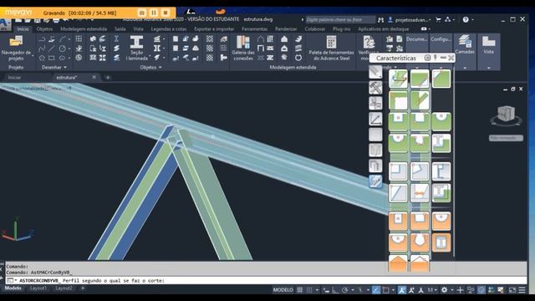Open the Legendas e cotas ribbon tab
Screen dimensions: 535x301
(169, 29)
